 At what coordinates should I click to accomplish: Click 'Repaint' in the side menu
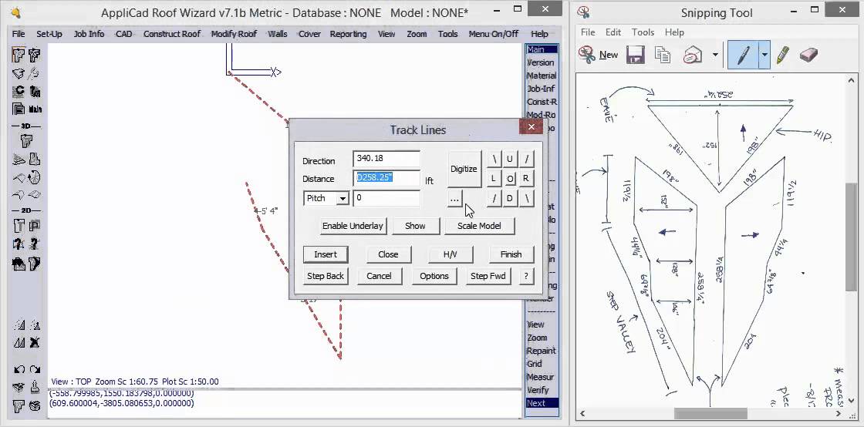[541, 351]
